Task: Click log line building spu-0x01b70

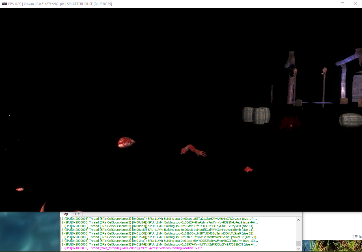Action: (x=160, y=237)
